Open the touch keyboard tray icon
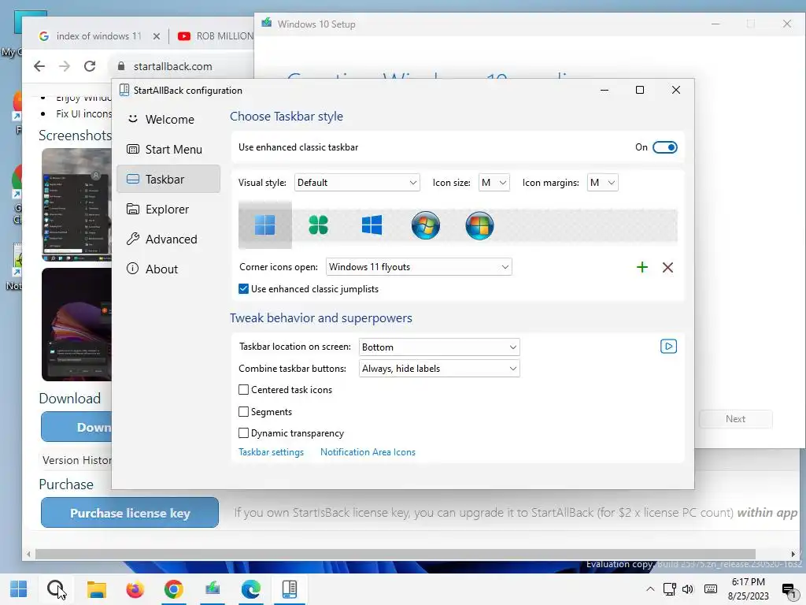Viewport: 806px width, 605px height. (x=711, y=589)
